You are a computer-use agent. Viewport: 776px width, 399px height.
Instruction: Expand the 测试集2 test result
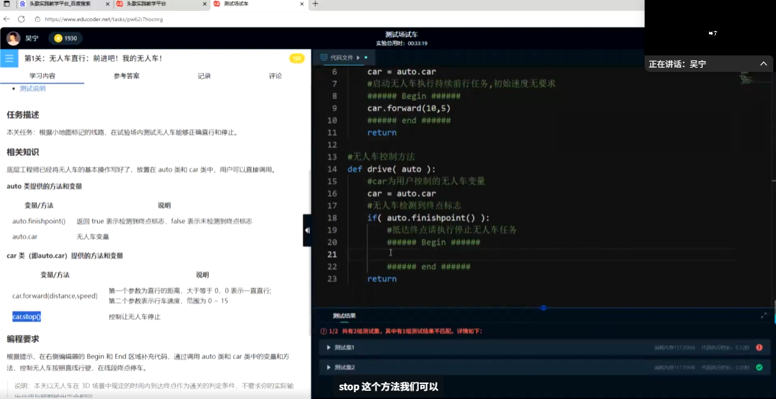[x=329, y=368]
